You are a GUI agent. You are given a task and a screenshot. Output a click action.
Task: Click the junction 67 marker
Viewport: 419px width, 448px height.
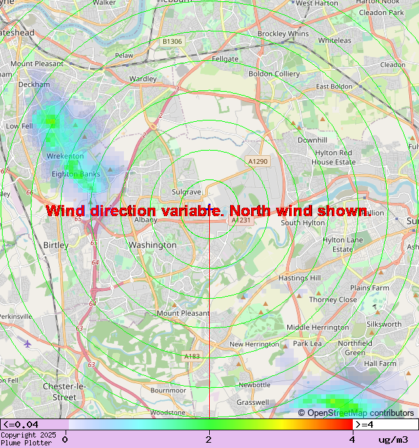click(4, 171)
